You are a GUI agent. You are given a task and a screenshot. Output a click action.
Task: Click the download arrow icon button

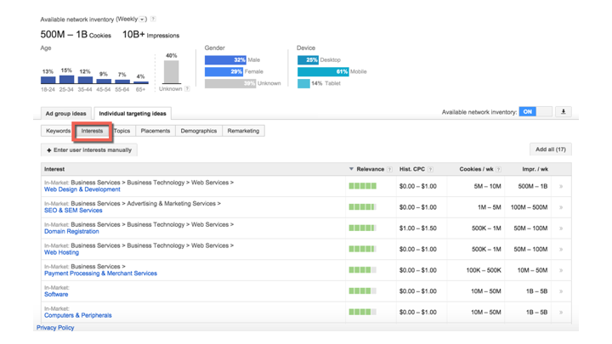click(564, 112)
